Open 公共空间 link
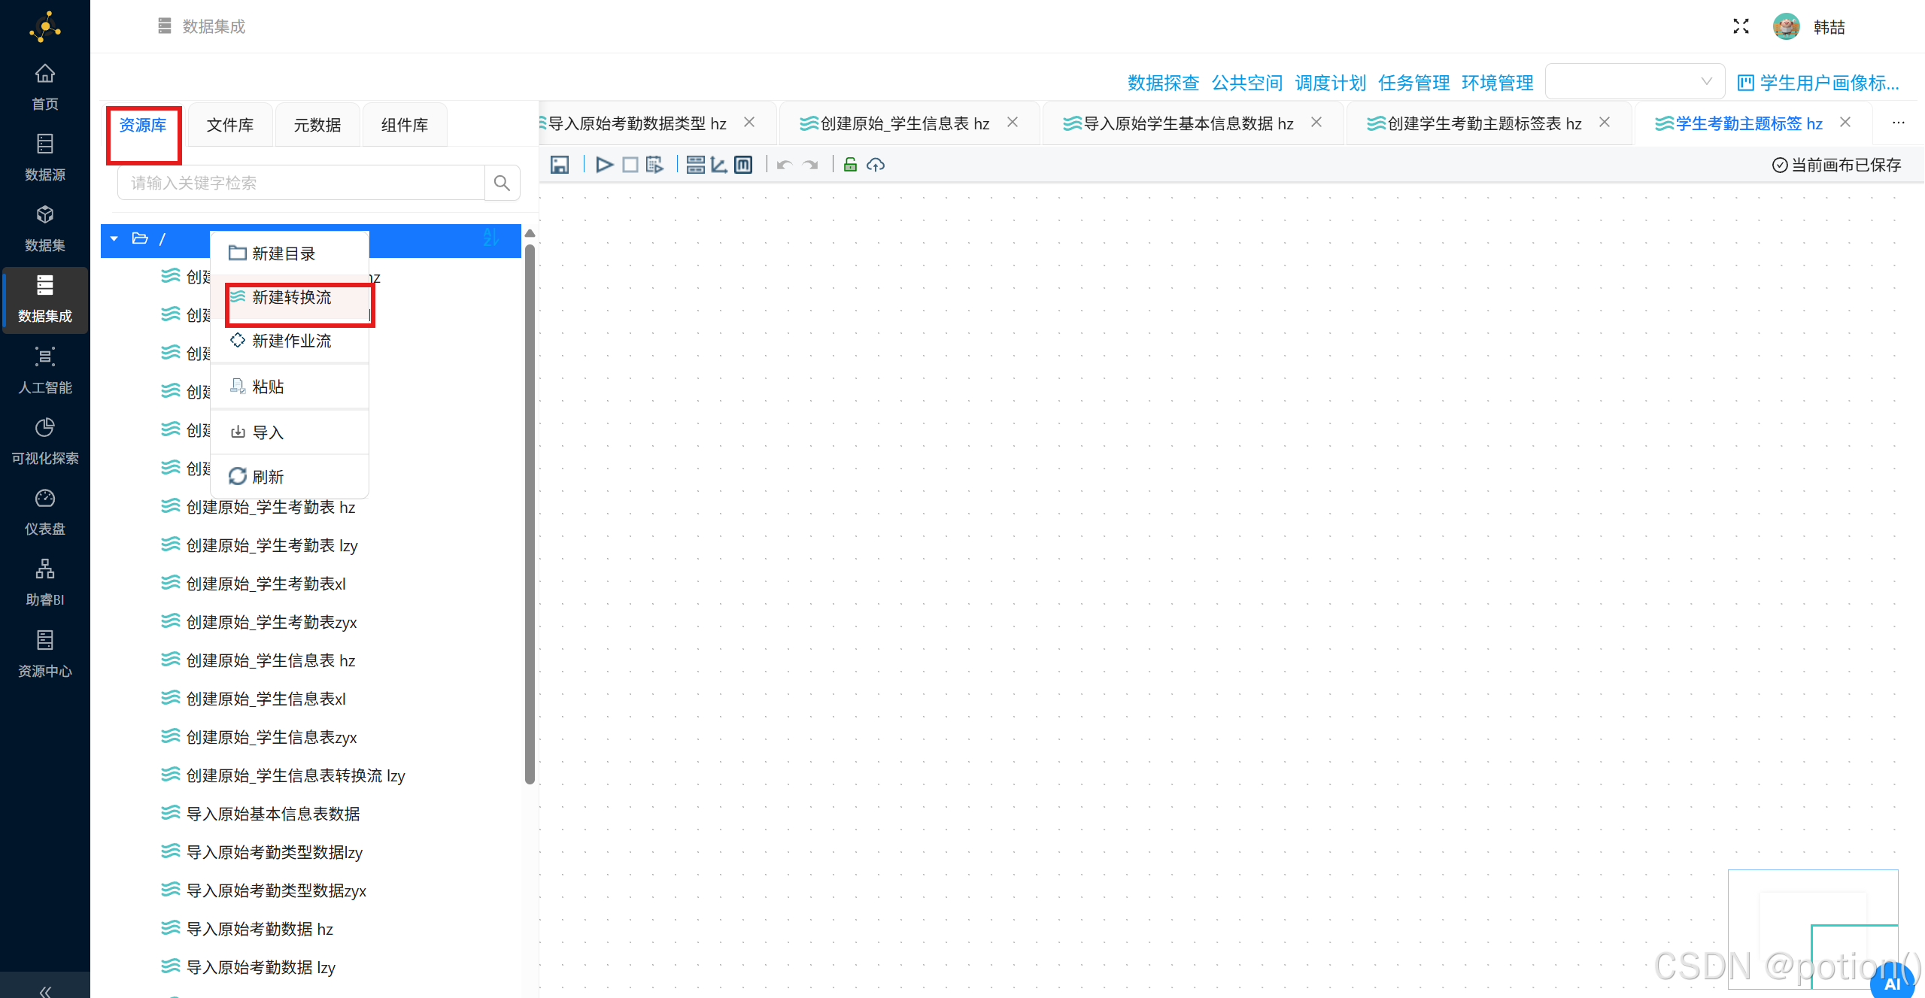This screenshot has height=998, width=1925. (x=1246, y=83)
